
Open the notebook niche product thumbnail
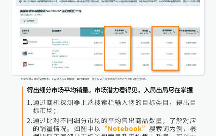click(x=25, y=42)
